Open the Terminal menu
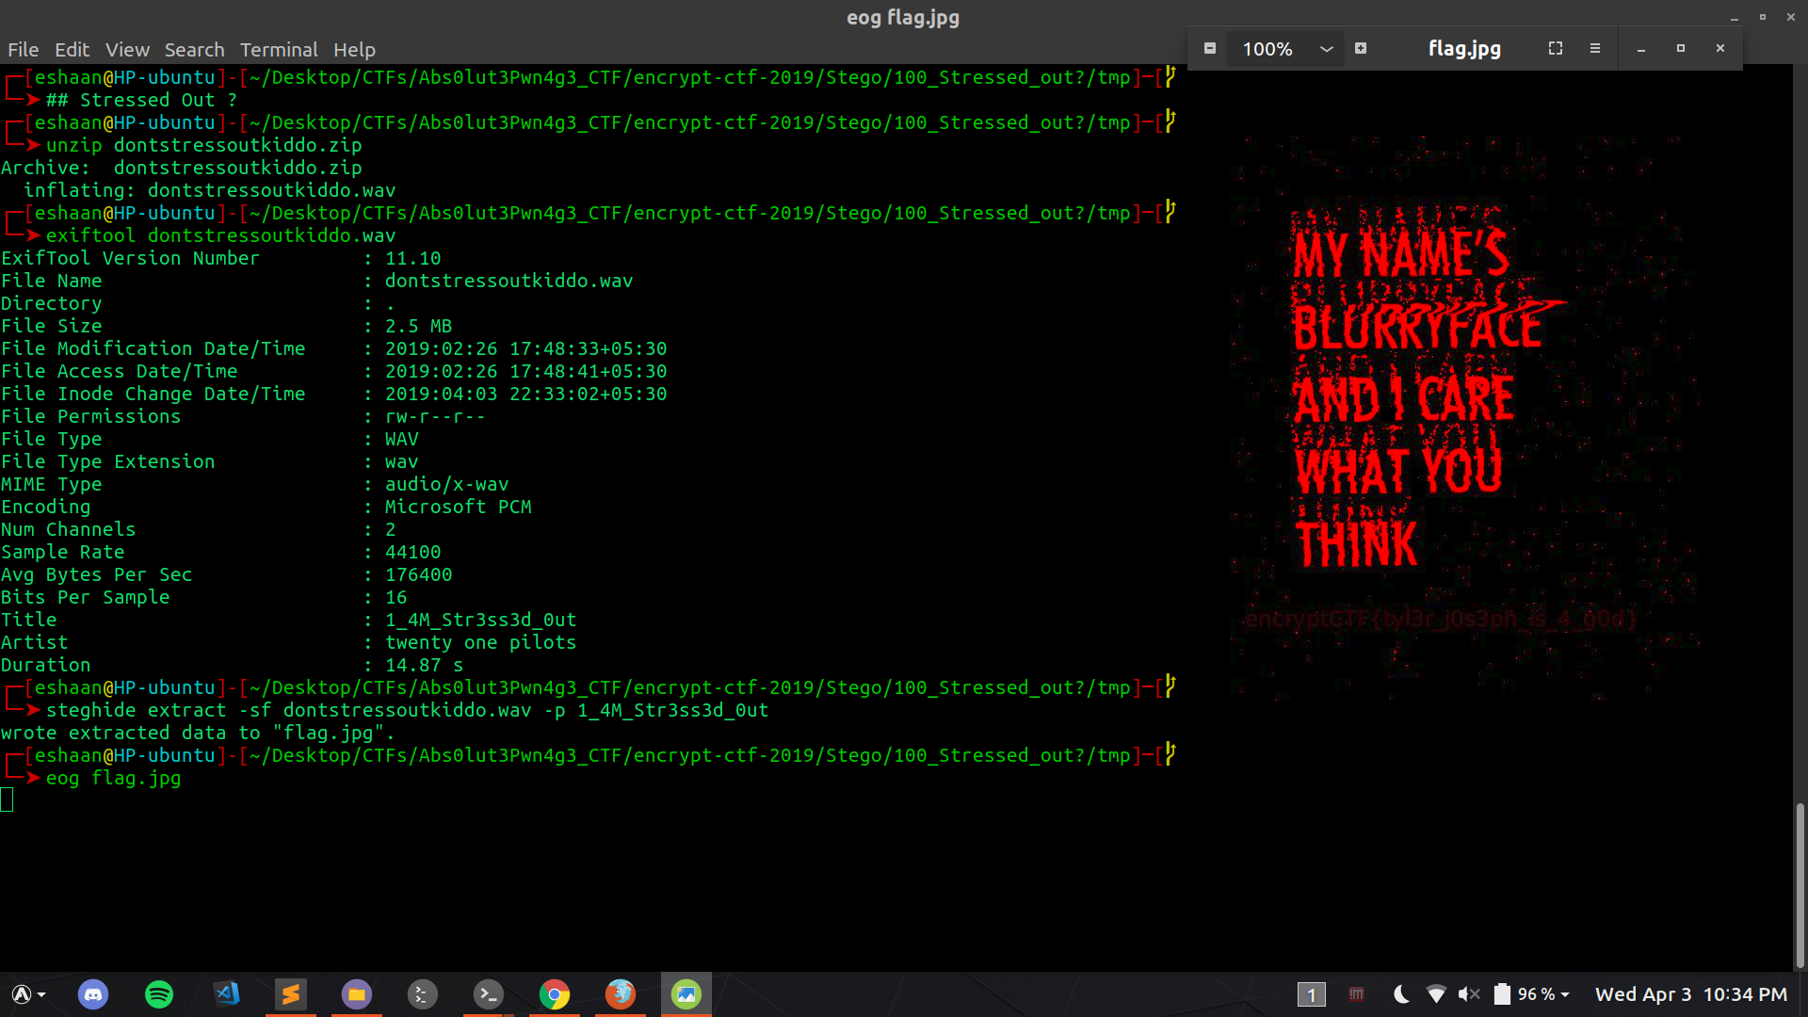Screen dimensions: 1808x1017 [x=278, y=50]
